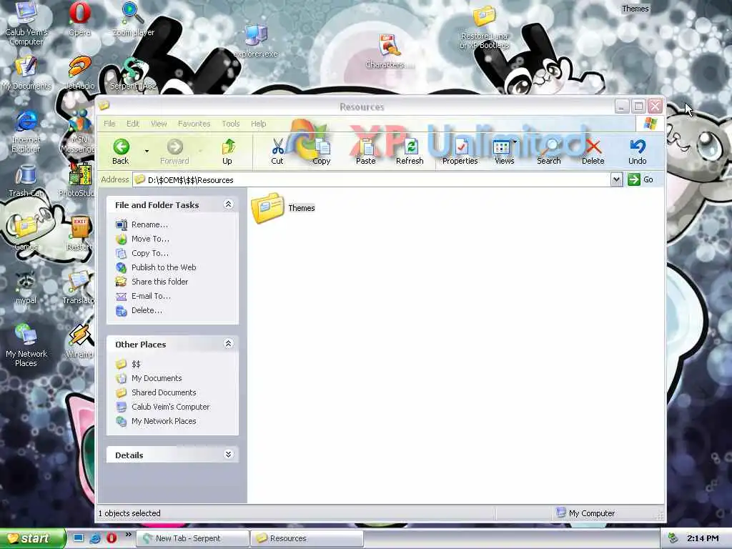Select Internet Explorer desktop icon
This screenshot has height=549, width=732.
point(26,132)
